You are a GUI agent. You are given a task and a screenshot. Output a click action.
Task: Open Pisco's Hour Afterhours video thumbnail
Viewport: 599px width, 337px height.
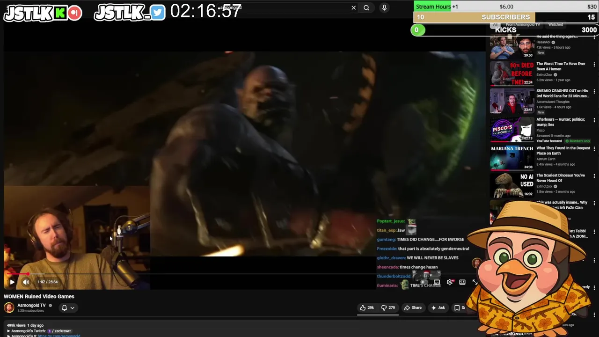(511, 129)
